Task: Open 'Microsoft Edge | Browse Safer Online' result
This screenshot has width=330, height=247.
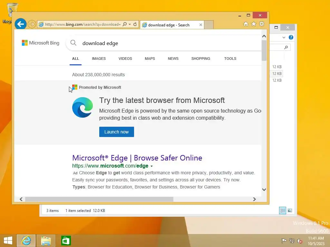Action: [137, 158]
